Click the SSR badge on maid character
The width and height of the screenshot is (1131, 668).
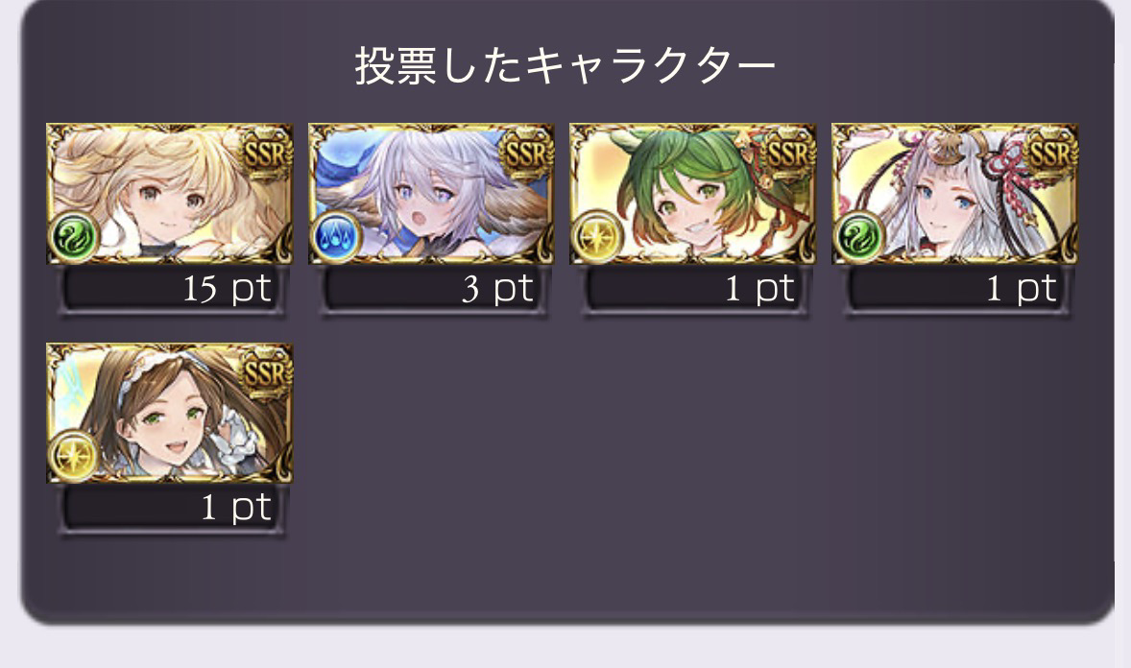265,373
